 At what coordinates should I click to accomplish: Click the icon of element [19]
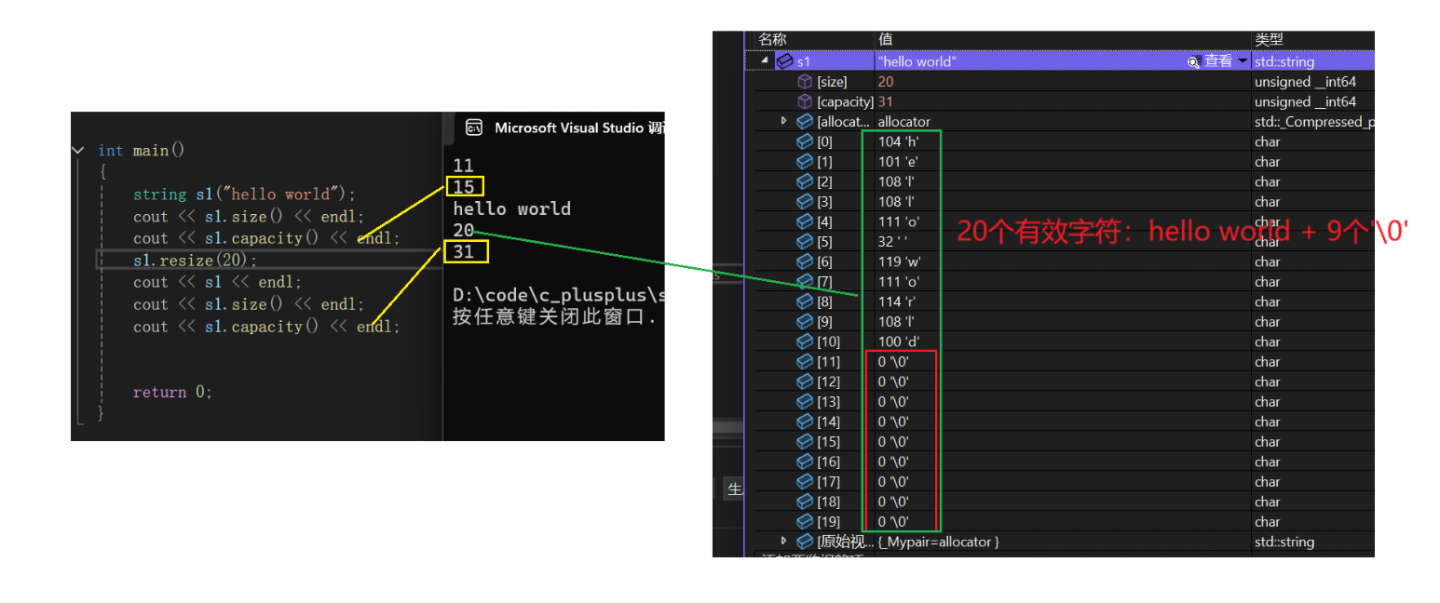tap(805, 522)
